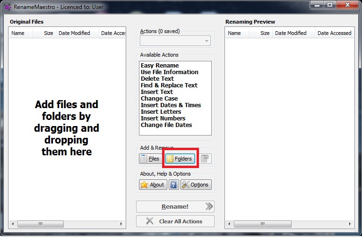Viewport: 362px width, 237px height.
Task: Select Change Case action
Action: click(x=159, y=99)
